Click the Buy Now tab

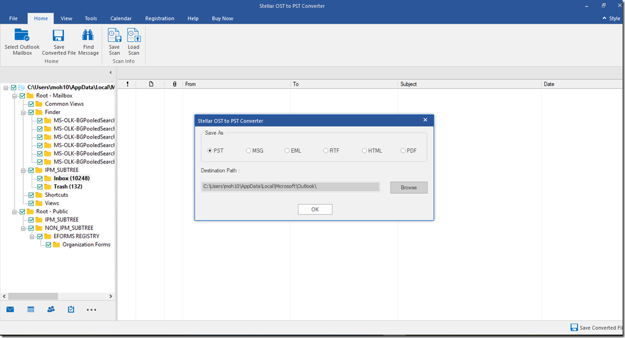click(223, 18)
